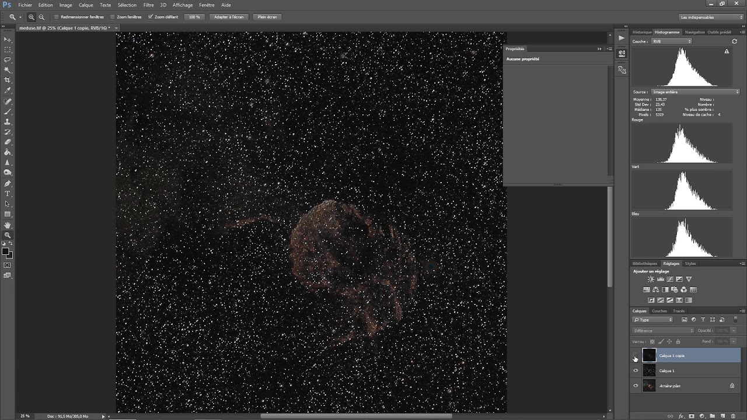Open the layer styles fx menu

(x=681, y=416)
